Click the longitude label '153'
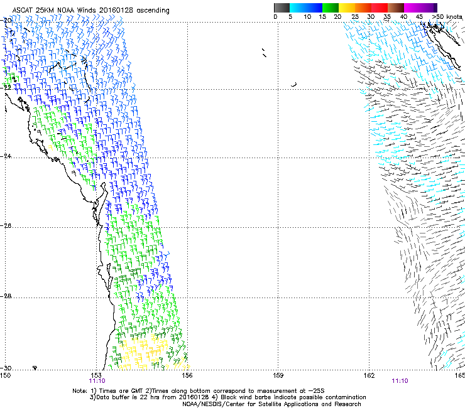 [x=96, y=375]
